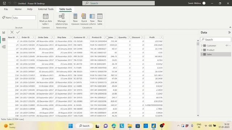Open Task View from taskbar
This screenshot has width=232, height=130.
tap(97, 126)
